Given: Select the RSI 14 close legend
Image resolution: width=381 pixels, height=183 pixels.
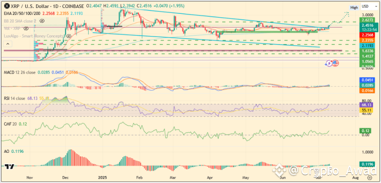Looking at the screenshot, I should [x=14, y=98].
